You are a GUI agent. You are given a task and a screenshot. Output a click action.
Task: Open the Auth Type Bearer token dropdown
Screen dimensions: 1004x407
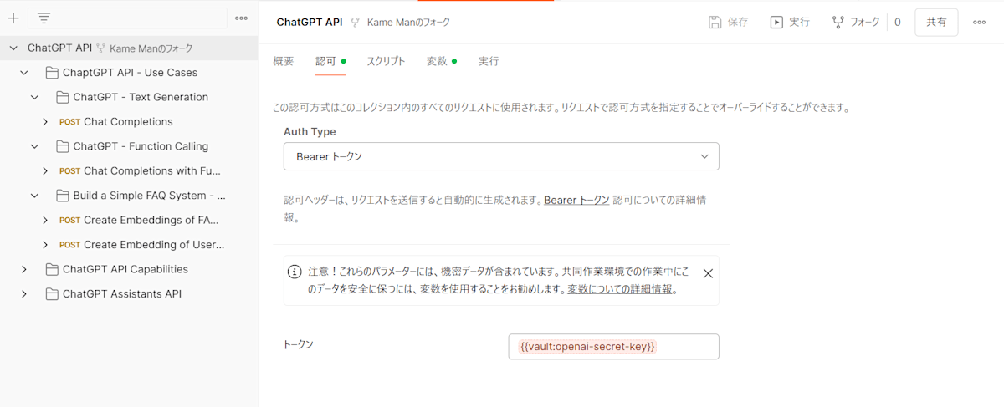501,156
